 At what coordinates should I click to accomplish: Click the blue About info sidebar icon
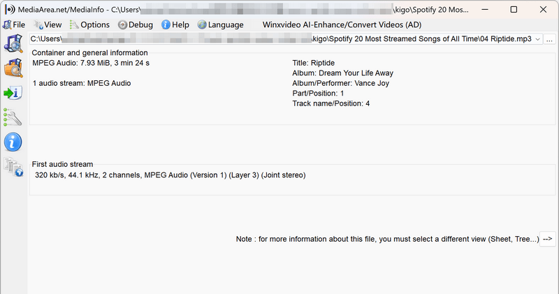point(13,142)
